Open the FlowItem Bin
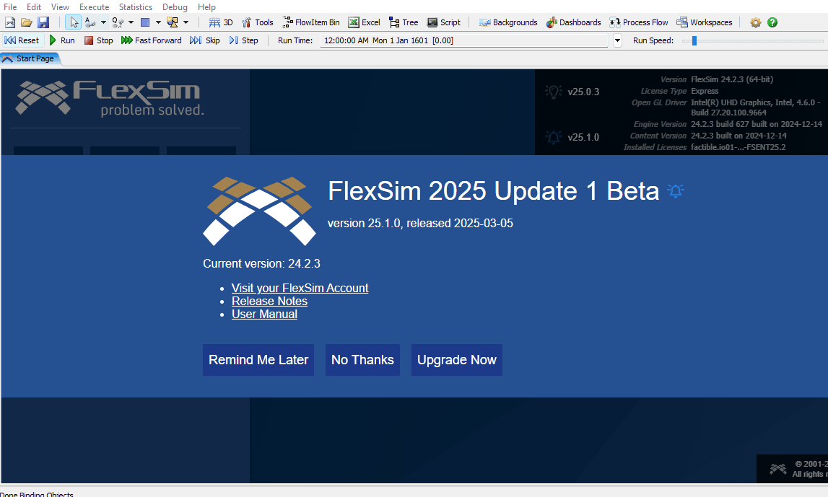Viewport: 828px width, 497px height. click(x=311, y=22)
